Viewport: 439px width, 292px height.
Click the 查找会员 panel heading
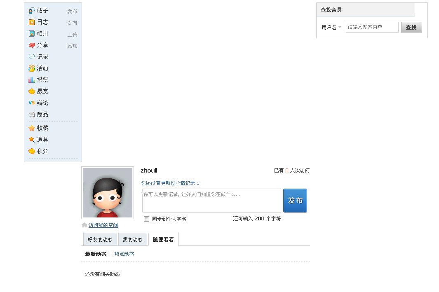pos(331,10)
